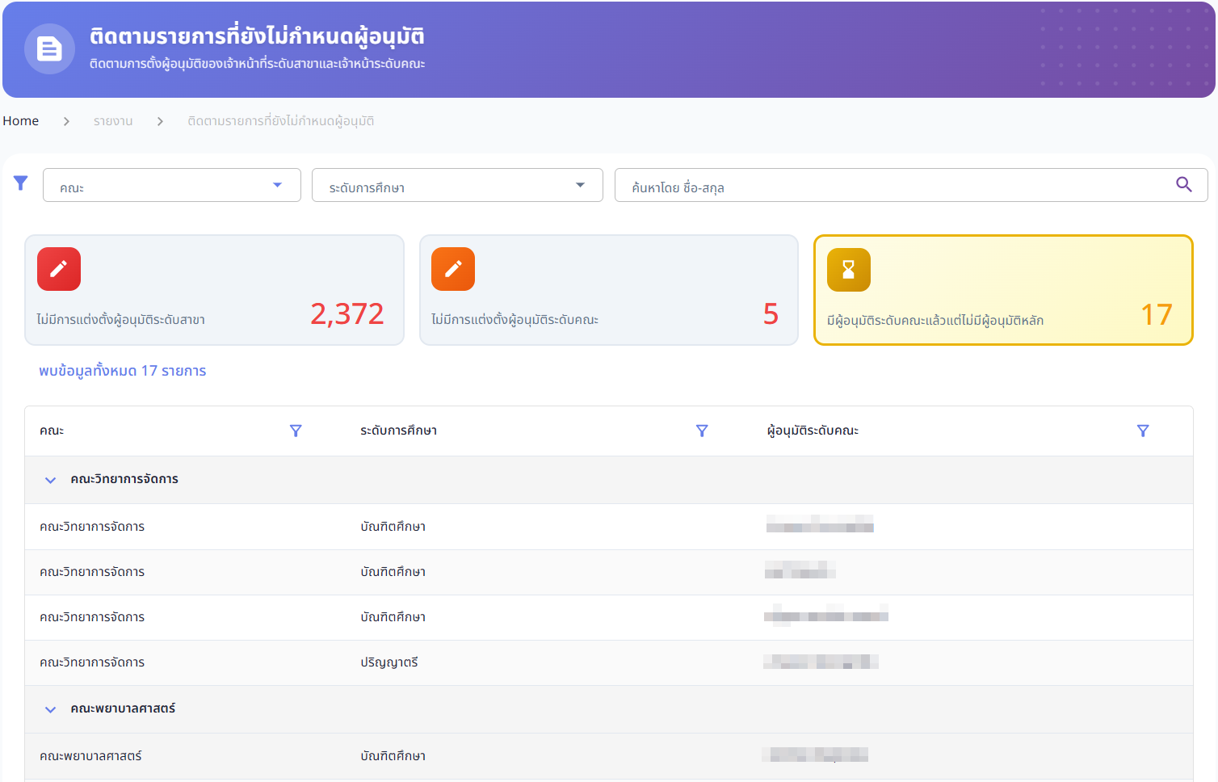Collapse the คณะพยาบาลศาสตร์ group
This screenshot has width=1218, height=782.
coord(50,709)
